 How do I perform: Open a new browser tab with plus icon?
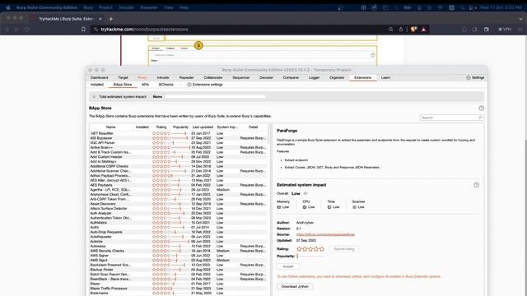coord(111,19)
